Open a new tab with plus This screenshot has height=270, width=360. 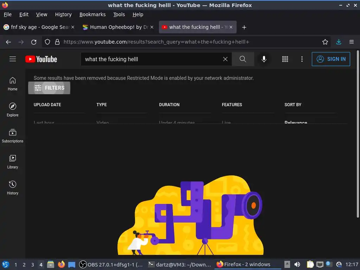point(244,27)
